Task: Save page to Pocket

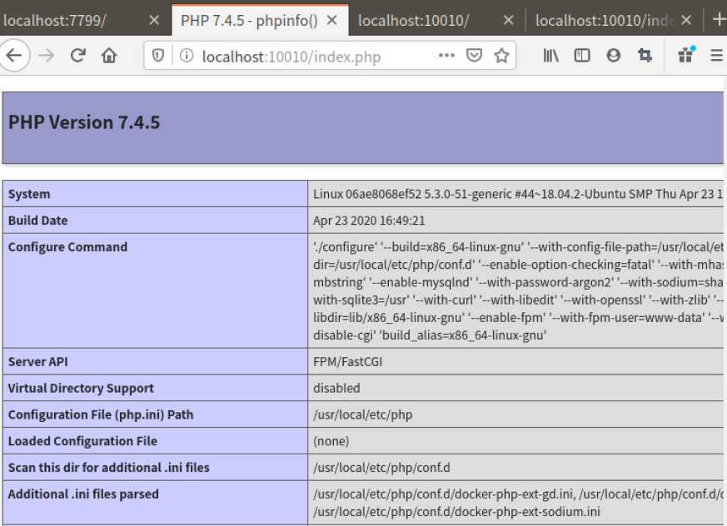Action: (x=474, y=56)
